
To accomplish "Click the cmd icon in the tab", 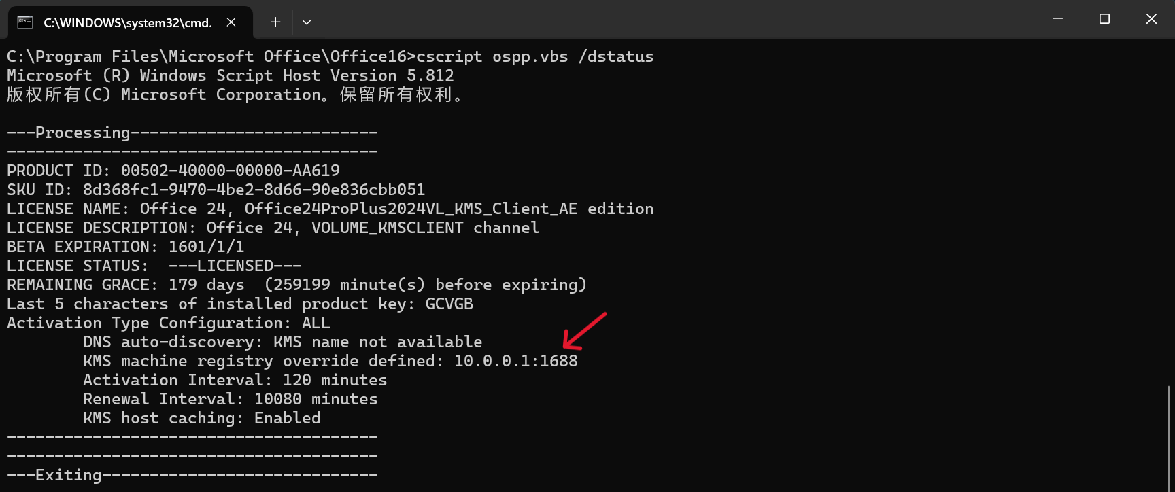I will [x=25, y=22].
